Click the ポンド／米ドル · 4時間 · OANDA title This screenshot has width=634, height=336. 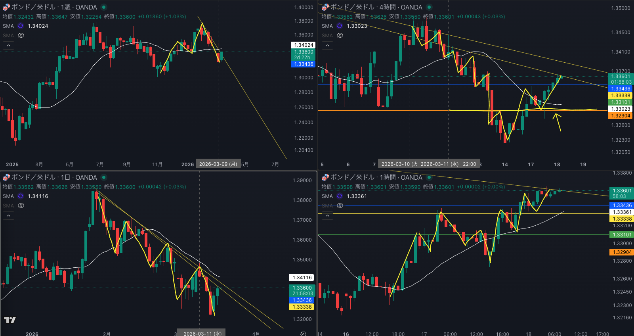tap(376, 7)
